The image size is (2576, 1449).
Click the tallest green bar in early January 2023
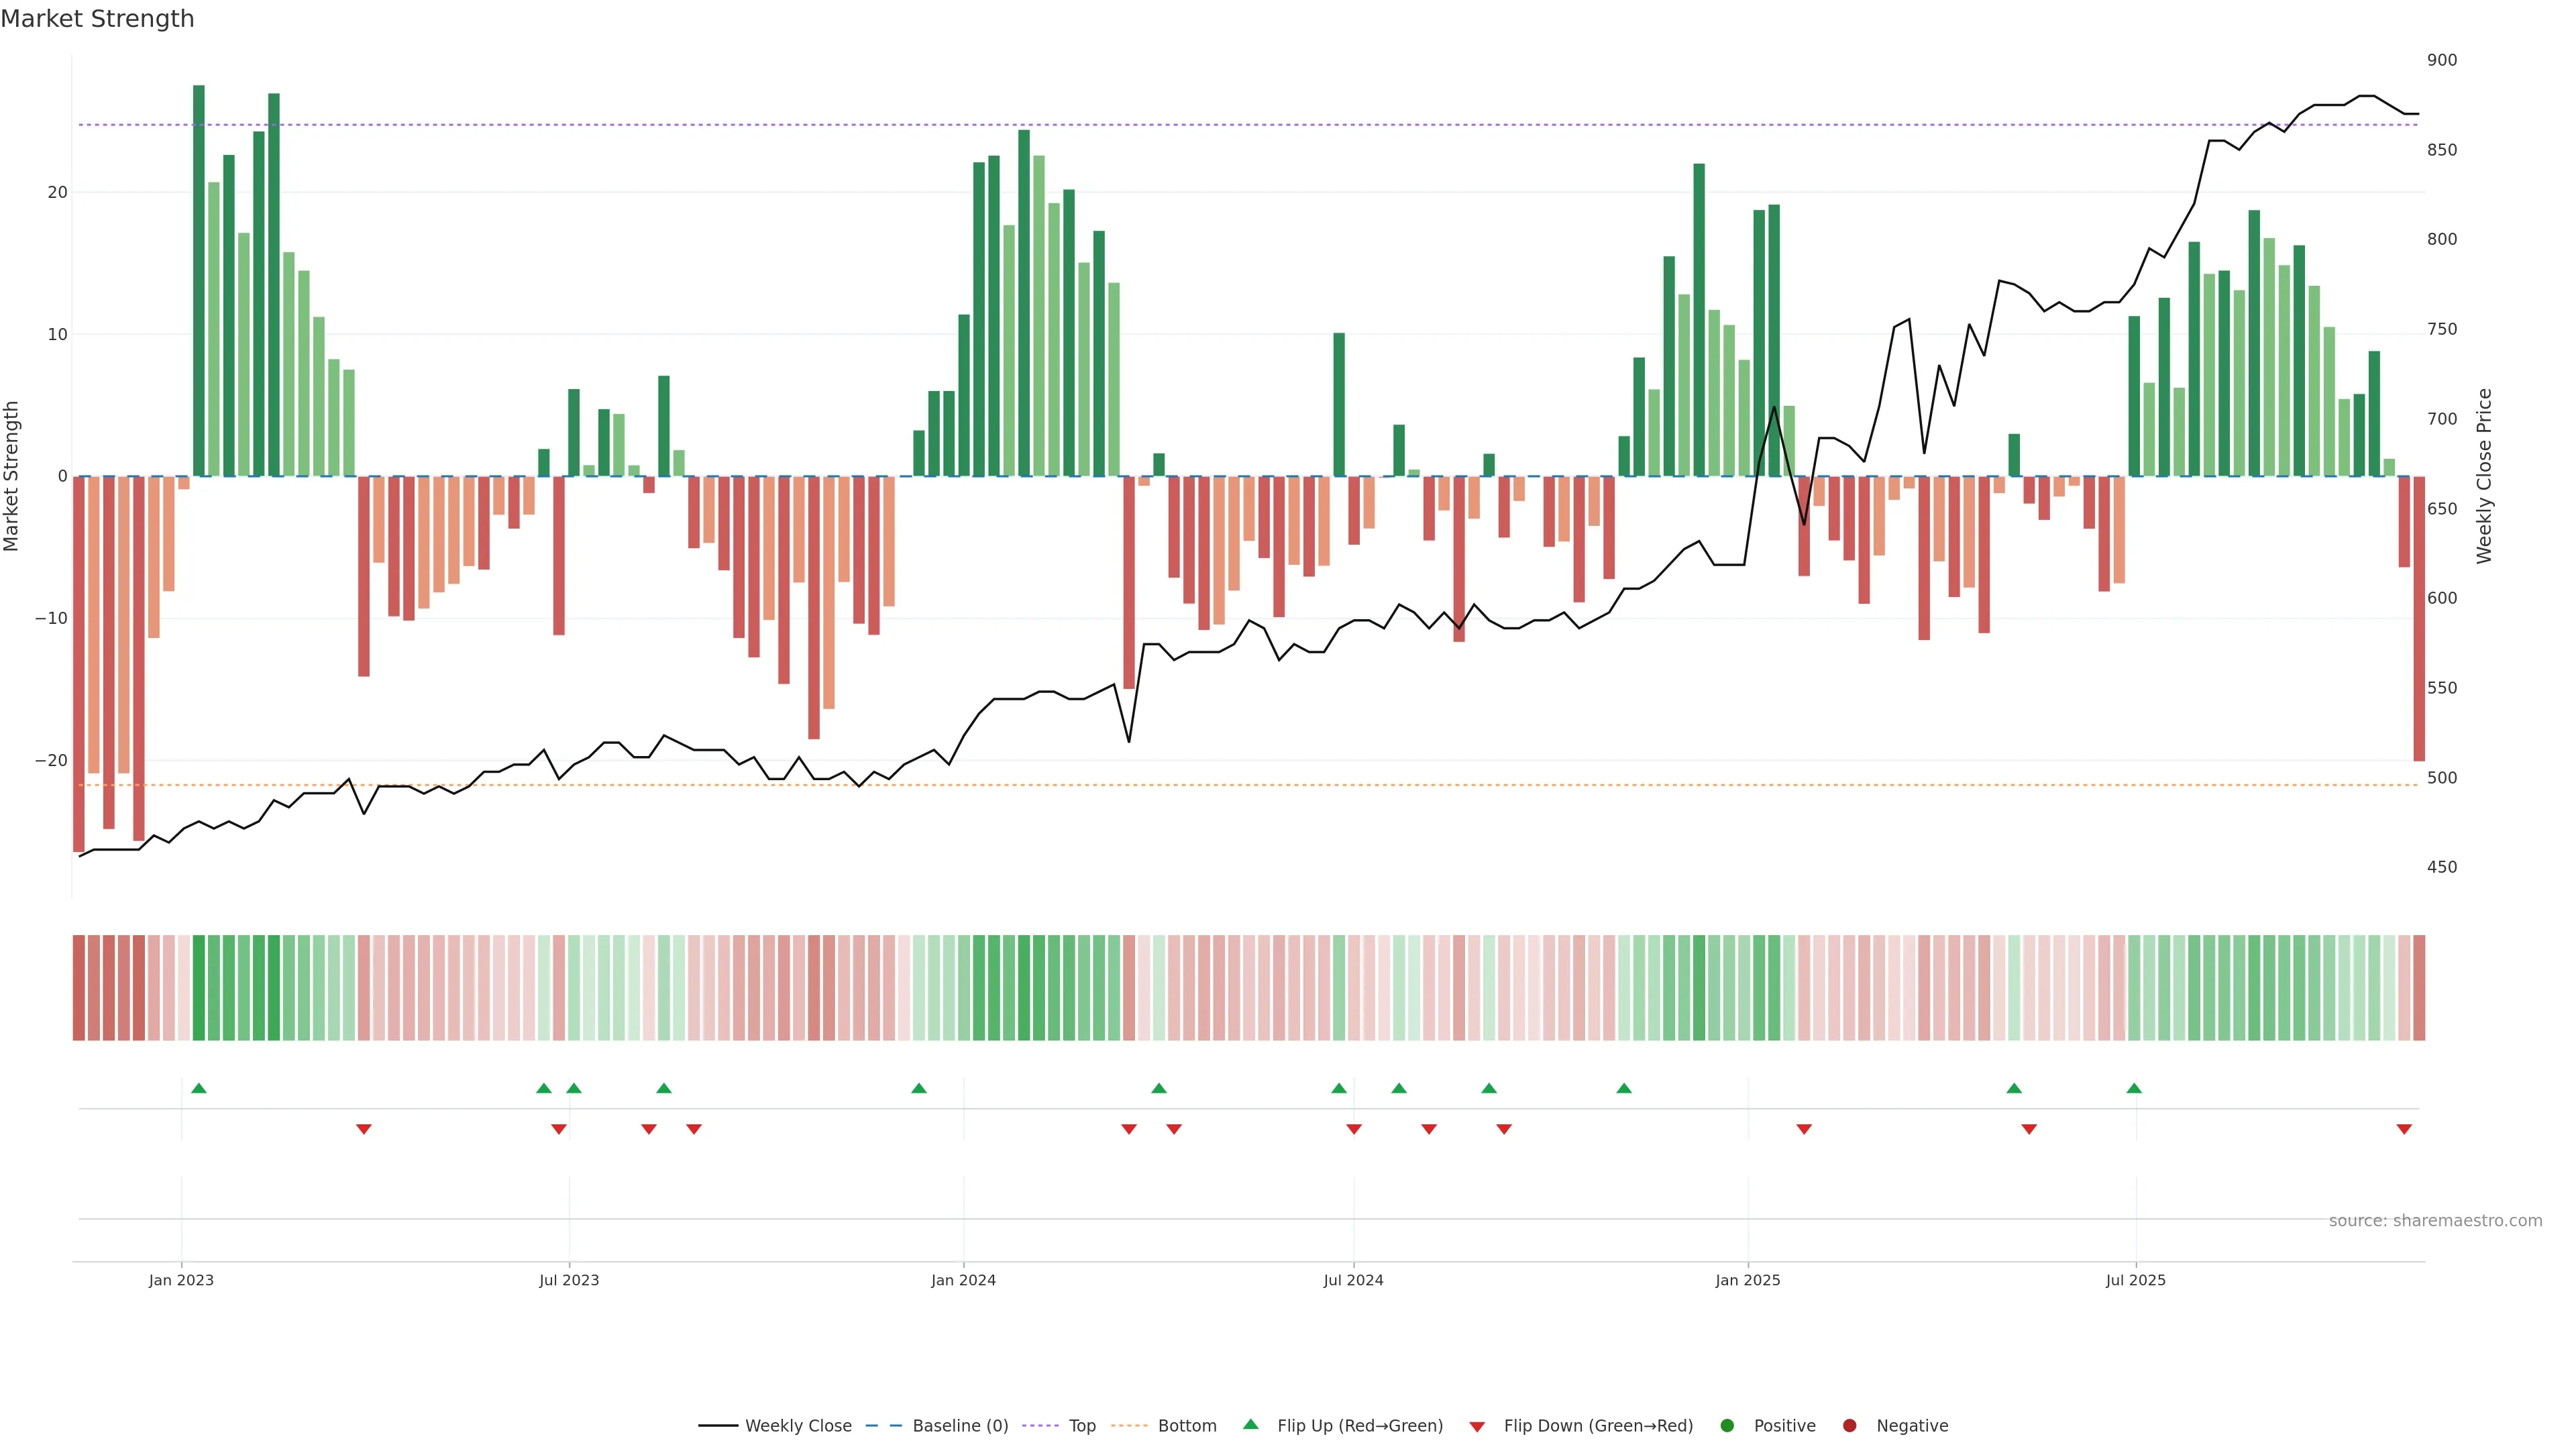(199, 280)
